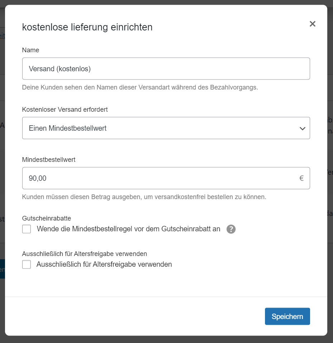Click the dialog title 'kostenlose lieferung einrichten'
The height and width of the screenshot is (343, 333).
(x=87, y=27)
